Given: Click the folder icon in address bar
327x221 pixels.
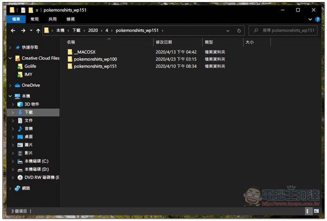Looking at the screenshot, I should pos(47,31).
